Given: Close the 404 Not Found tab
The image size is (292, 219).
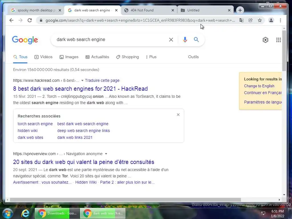Looking at the screenshot, I should click(173, 10).
